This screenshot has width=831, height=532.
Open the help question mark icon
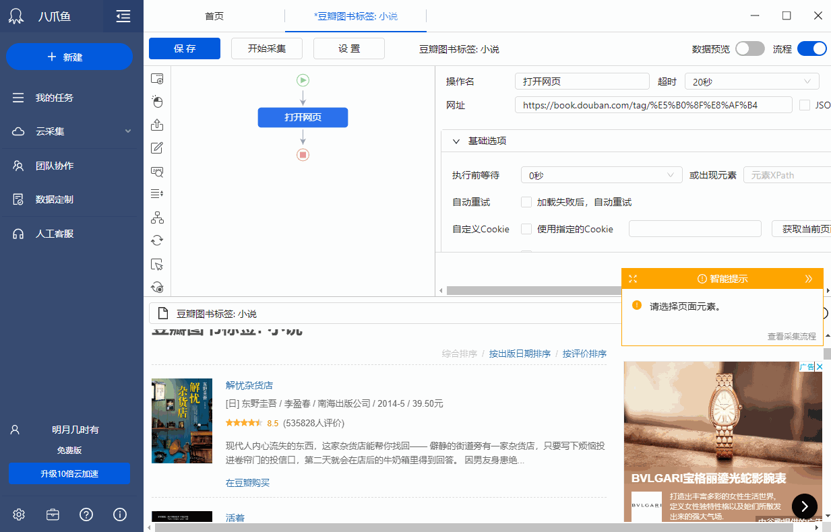(86, 514)
